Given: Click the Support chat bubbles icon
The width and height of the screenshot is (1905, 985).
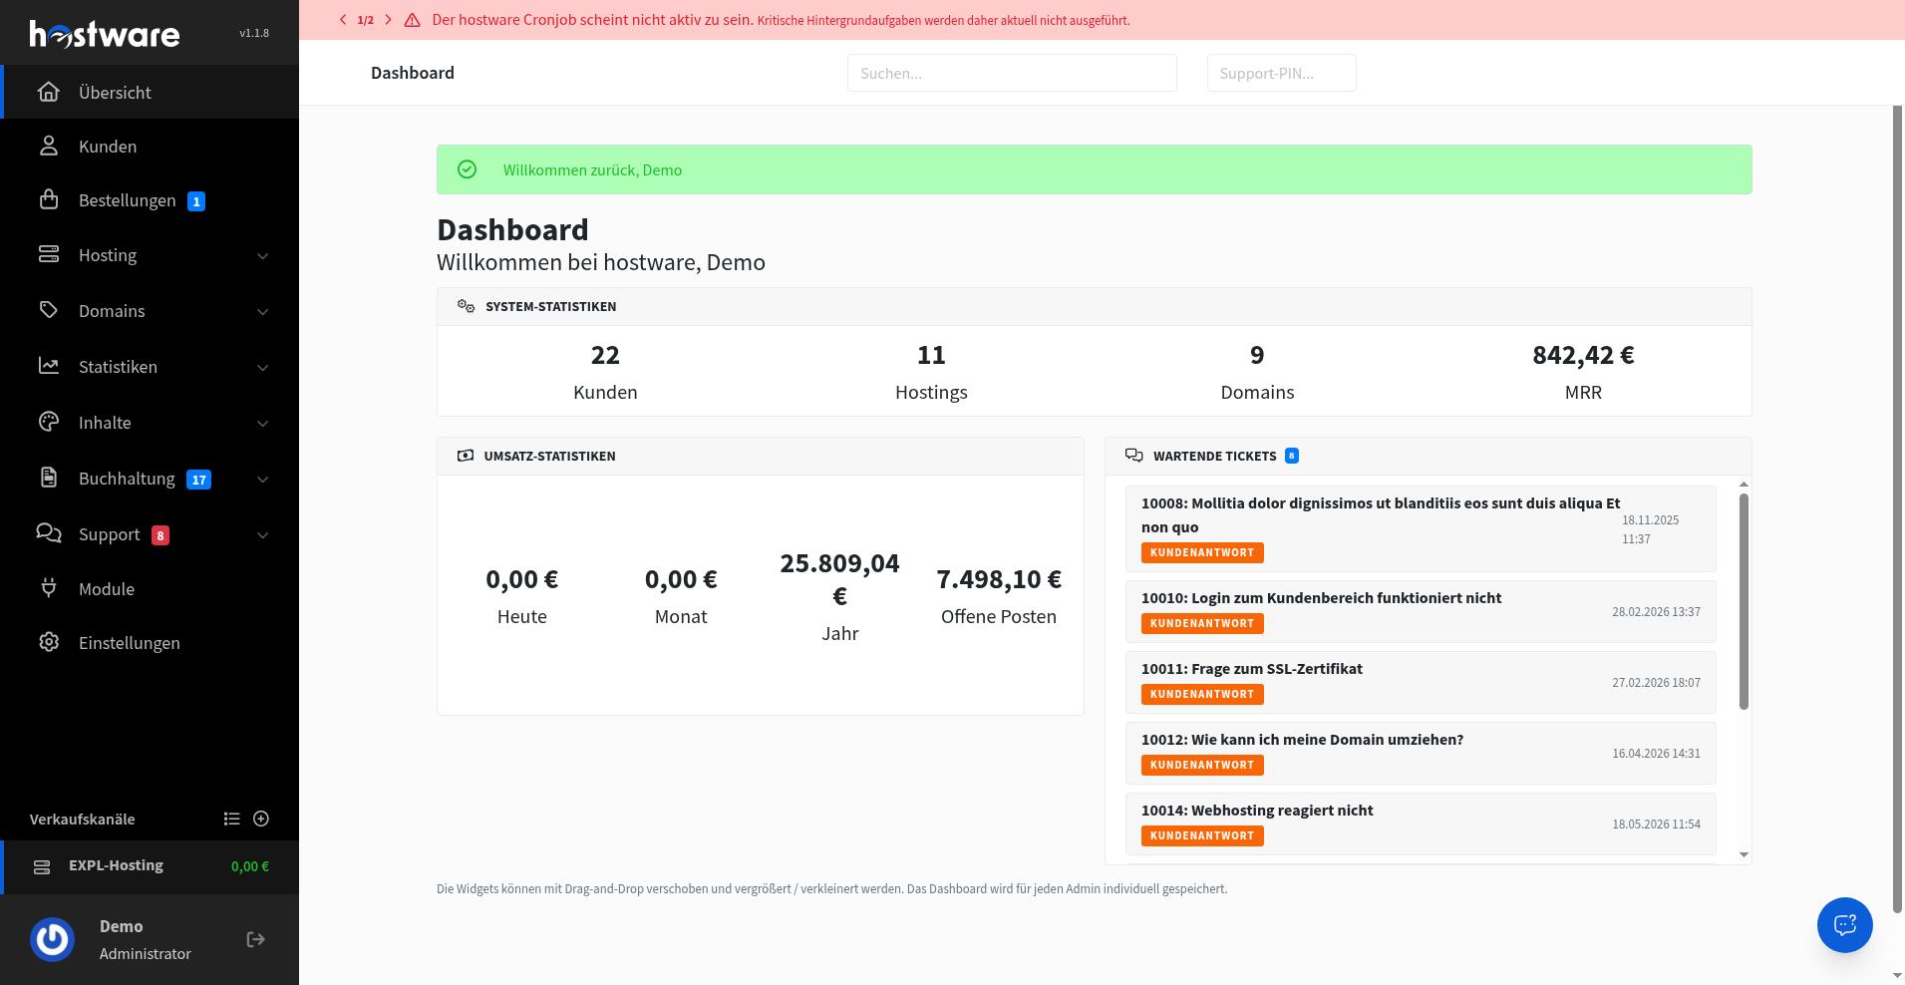Looking at the screenshot, I should [49, 533].
